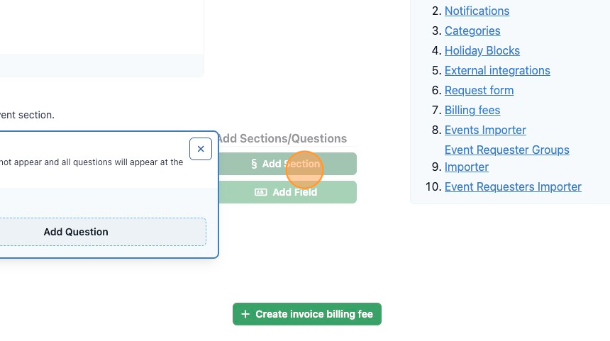
Task: Open Event Requester Groups link
Action: point(507,150)
